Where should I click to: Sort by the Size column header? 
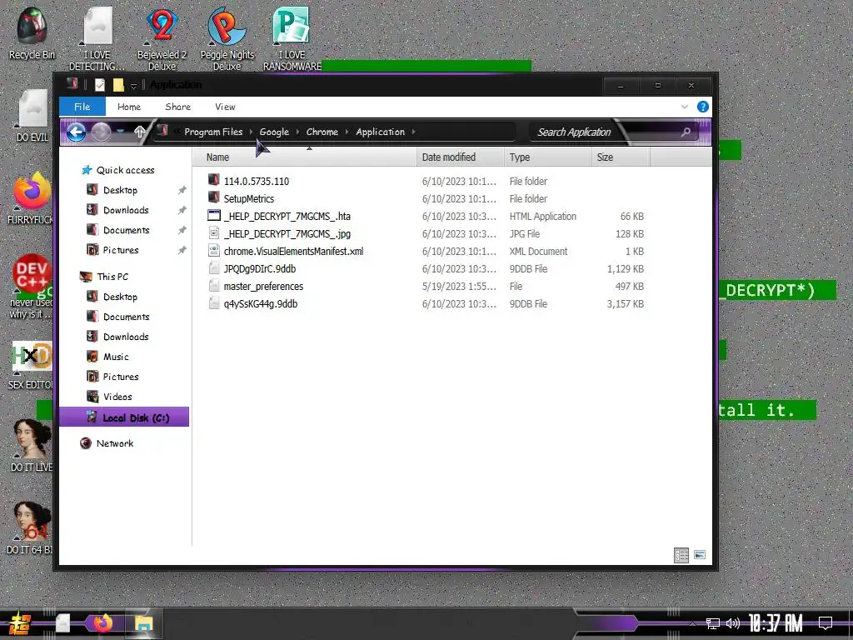click(620, 157)
